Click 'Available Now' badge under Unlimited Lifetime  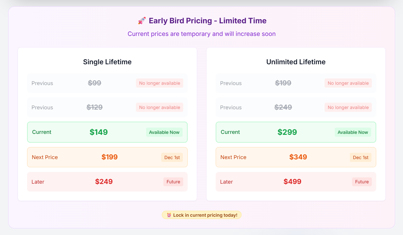[353, 132]
